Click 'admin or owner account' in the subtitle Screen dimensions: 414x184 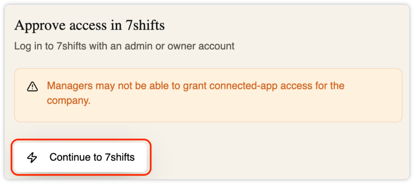180,46
